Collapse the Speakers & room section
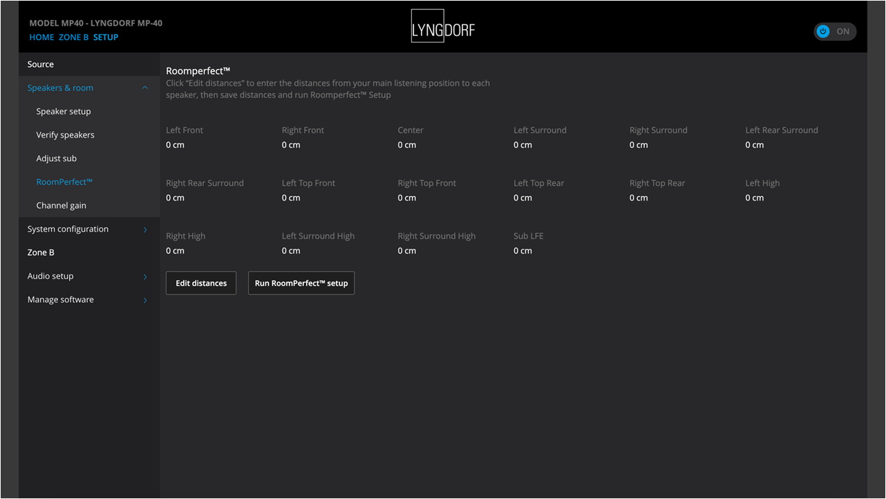The height and width of the screenshot is (499, 886). point(89,88)
